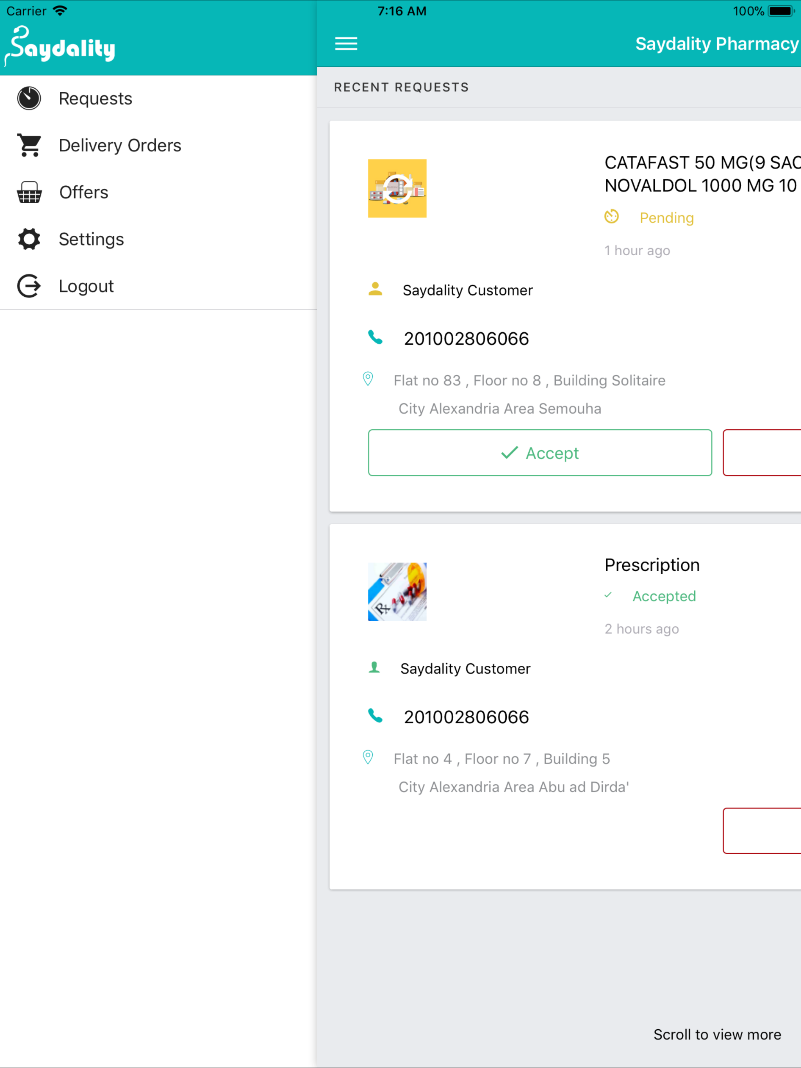
Task: Select Offers in the side menu
Action: click(x=158, y=192)
